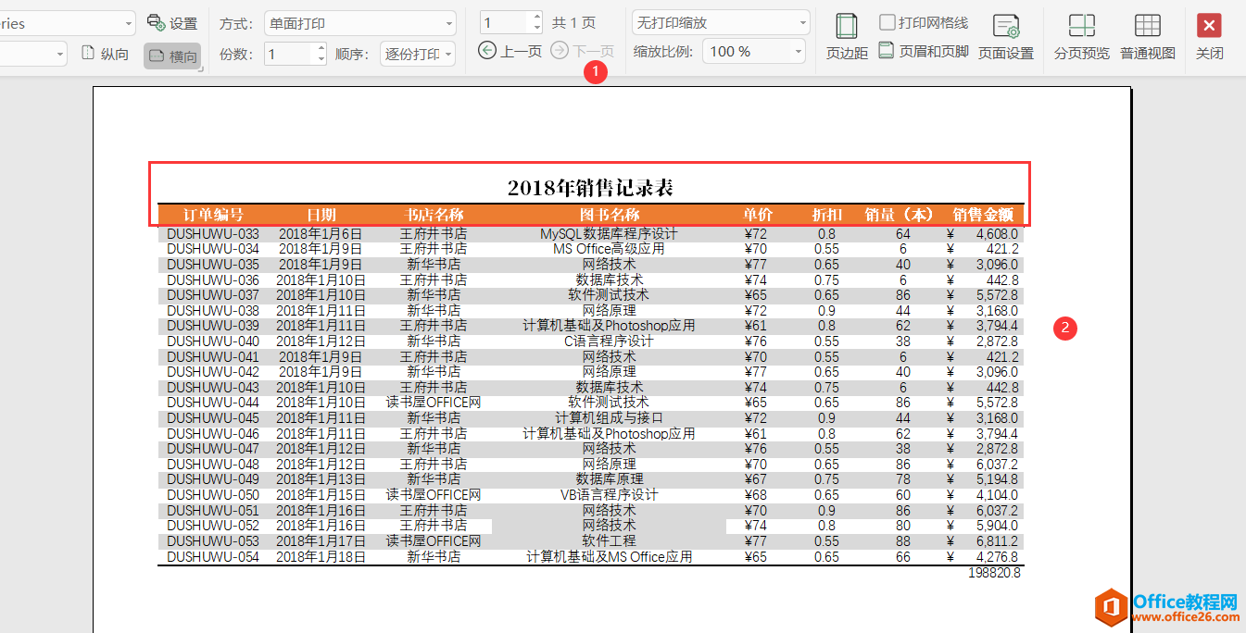Open printer 设置 settings icon

coord(172,23)
